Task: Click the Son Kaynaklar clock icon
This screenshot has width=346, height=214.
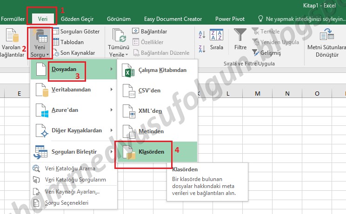Action: pyautogui.click(x=56, y=53)
